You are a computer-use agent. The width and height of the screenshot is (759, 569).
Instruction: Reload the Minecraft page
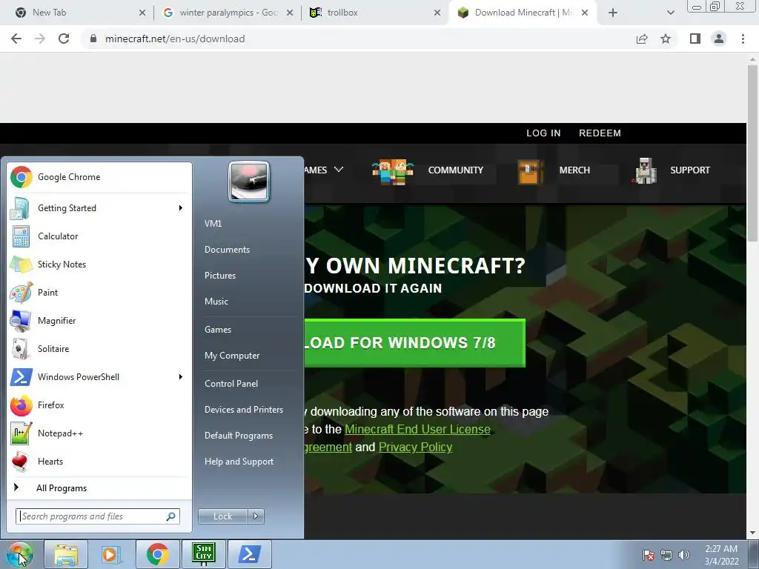point(64,39)
